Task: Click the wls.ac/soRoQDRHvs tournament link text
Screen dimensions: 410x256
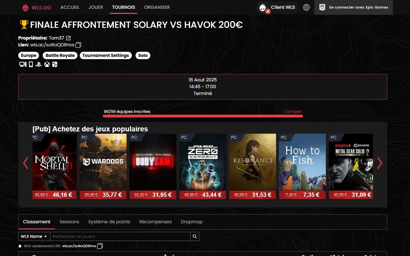Action: (x=52, y=45)
